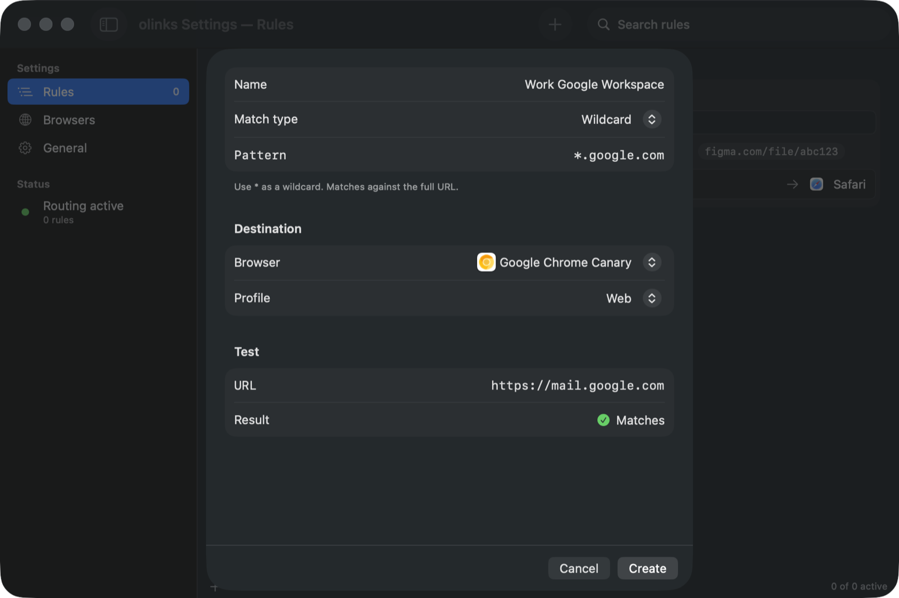This screenshot has height=598, width=899.
Task: Click the Destination section heading
Action: [x=268, y=229]
